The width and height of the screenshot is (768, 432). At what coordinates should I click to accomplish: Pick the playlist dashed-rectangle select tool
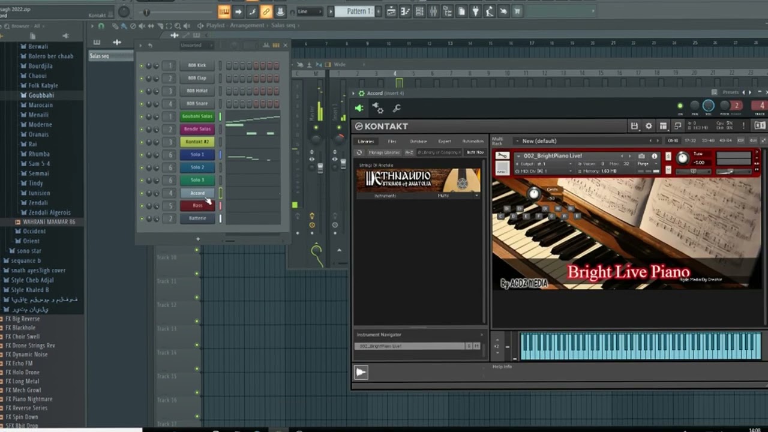click(169, 26)
